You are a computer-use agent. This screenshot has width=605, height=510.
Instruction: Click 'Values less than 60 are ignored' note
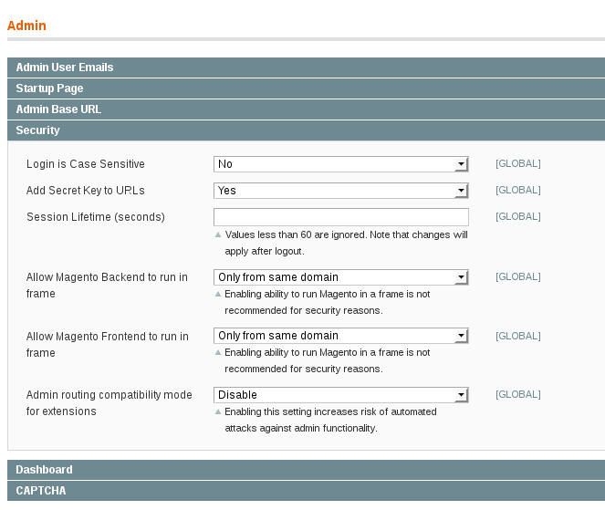coord(346,243)
